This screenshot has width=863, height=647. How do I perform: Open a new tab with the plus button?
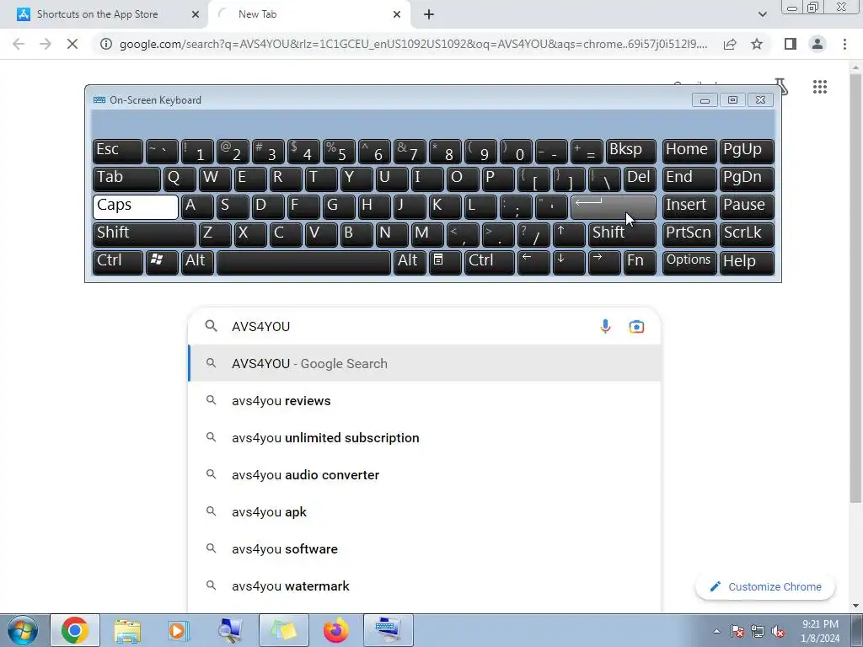(429, 14)
